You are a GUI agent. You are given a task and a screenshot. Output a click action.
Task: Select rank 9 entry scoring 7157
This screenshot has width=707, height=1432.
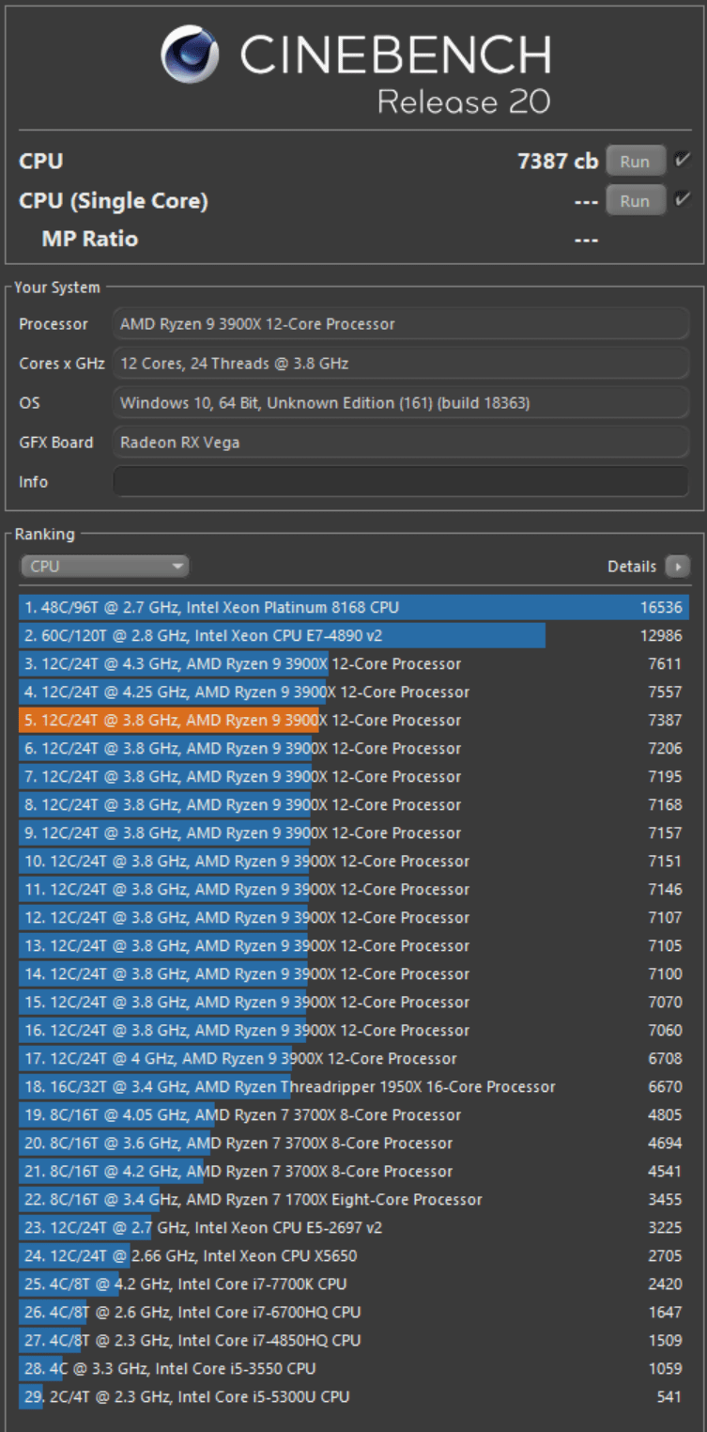tap(354, 833)
